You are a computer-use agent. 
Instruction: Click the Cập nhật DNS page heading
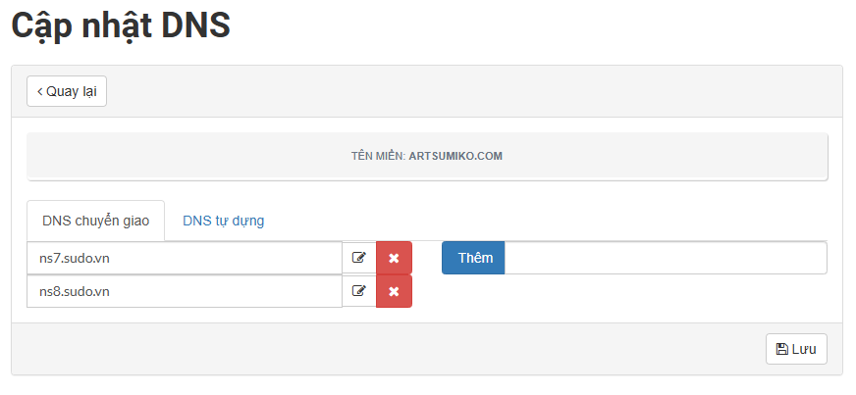tap(121, 25)
